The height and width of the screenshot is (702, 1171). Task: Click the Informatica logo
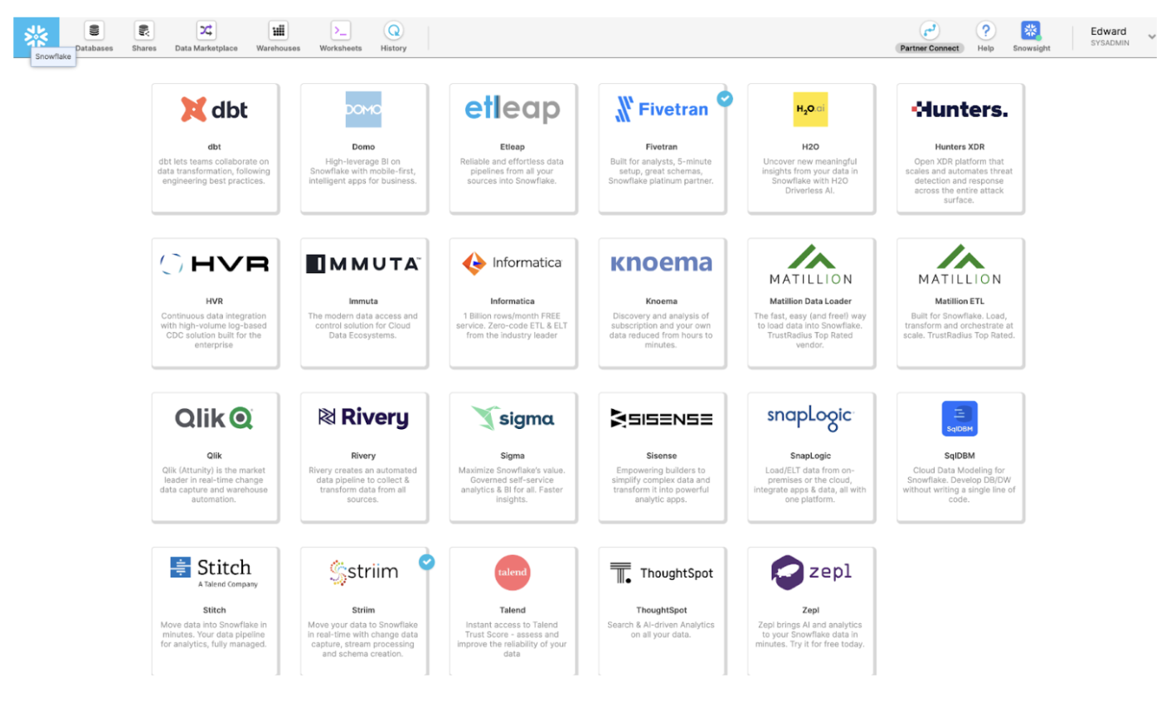click(513, 263)
